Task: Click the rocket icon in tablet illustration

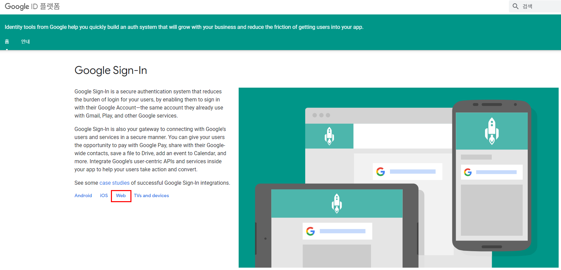Action: pyautogui.click(x=337, y=204)
